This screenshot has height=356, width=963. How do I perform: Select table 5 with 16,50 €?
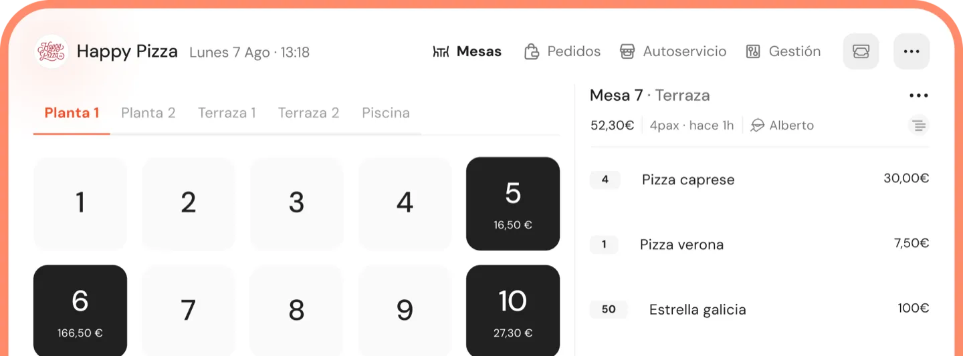[x=513, y=204]
